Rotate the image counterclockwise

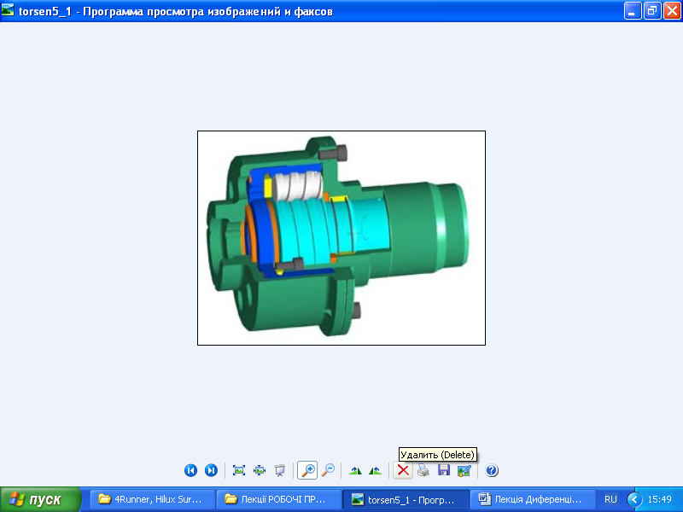(376, 470)
